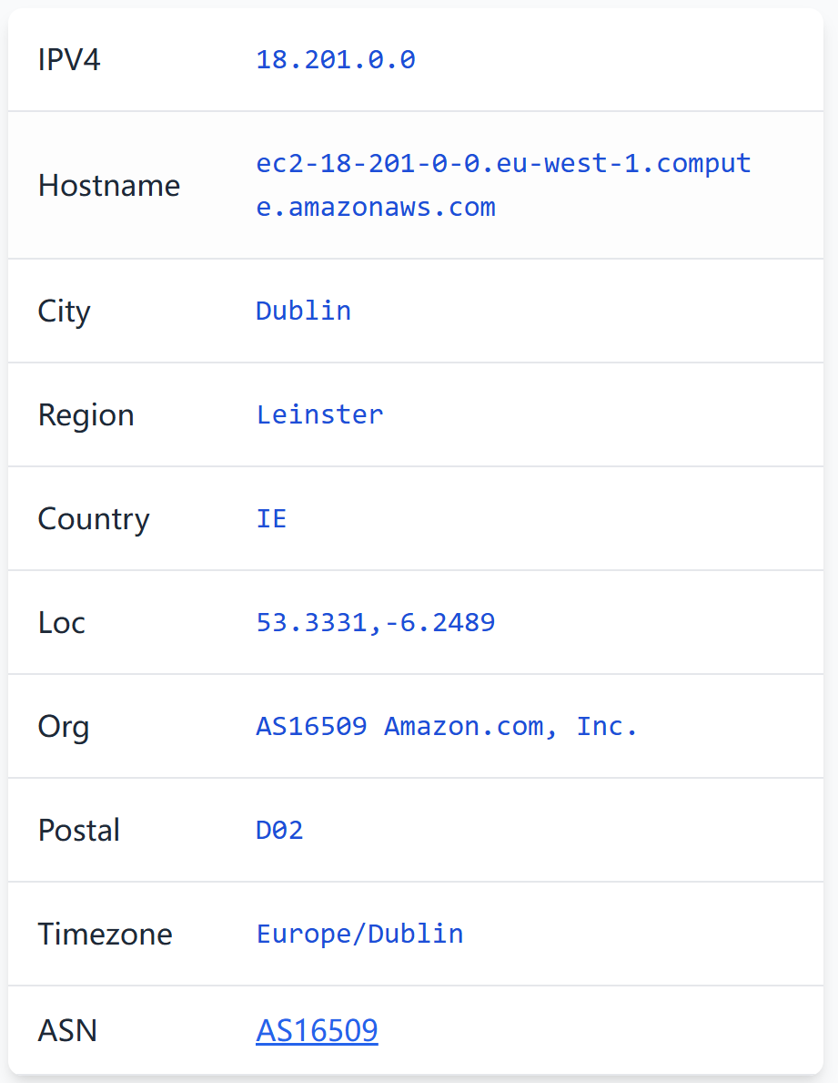Click the IPV4 row label

click(69, 60)
